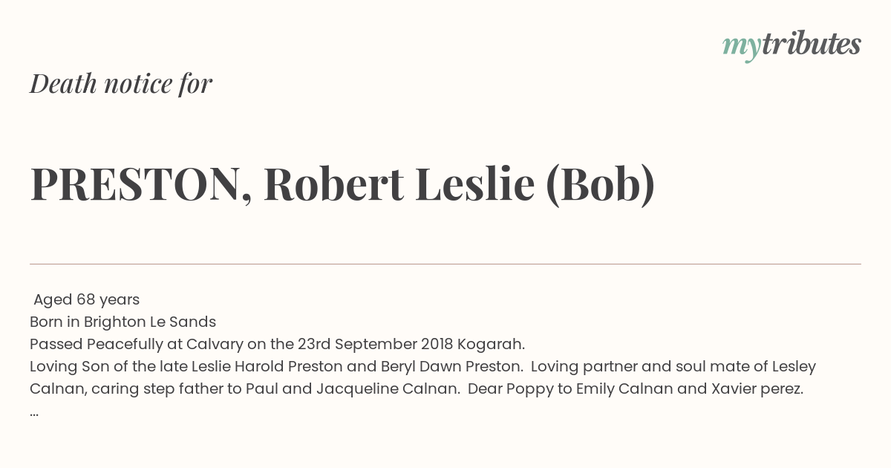Select the 'Death notice for' heading
This screenshot has height=468, width=891.
pyautogui.click(x=121, y=84)
